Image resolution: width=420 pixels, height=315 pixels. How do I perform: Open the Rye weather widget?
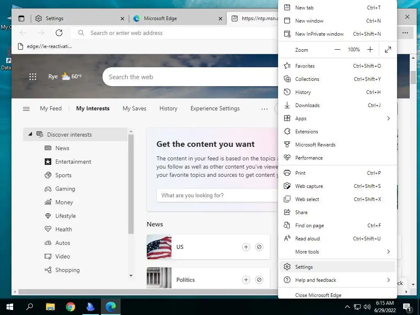65,77
